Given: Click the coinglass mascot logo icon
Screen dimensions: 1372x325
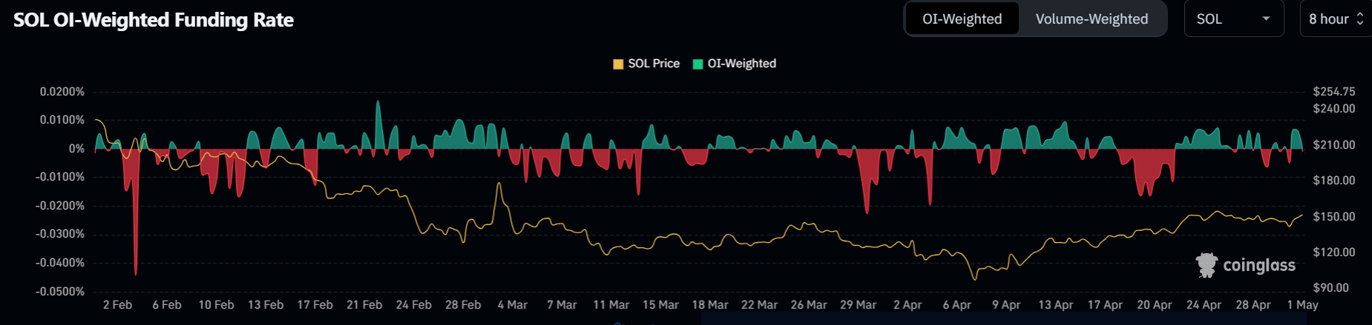Looking at the screenshot, I should click(x=1207, y=265).
